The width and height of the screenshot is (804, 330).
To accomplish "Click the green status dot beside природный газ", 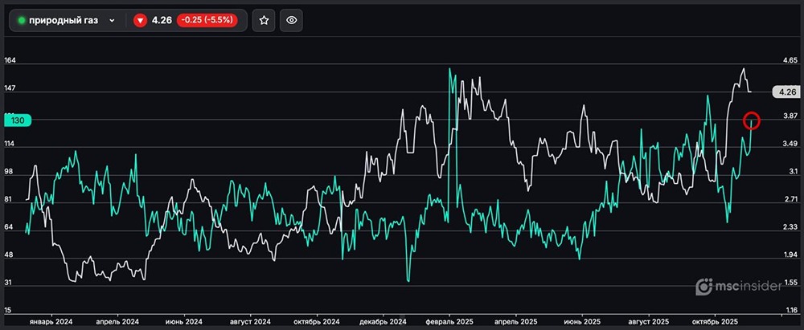I will point(21,21).
